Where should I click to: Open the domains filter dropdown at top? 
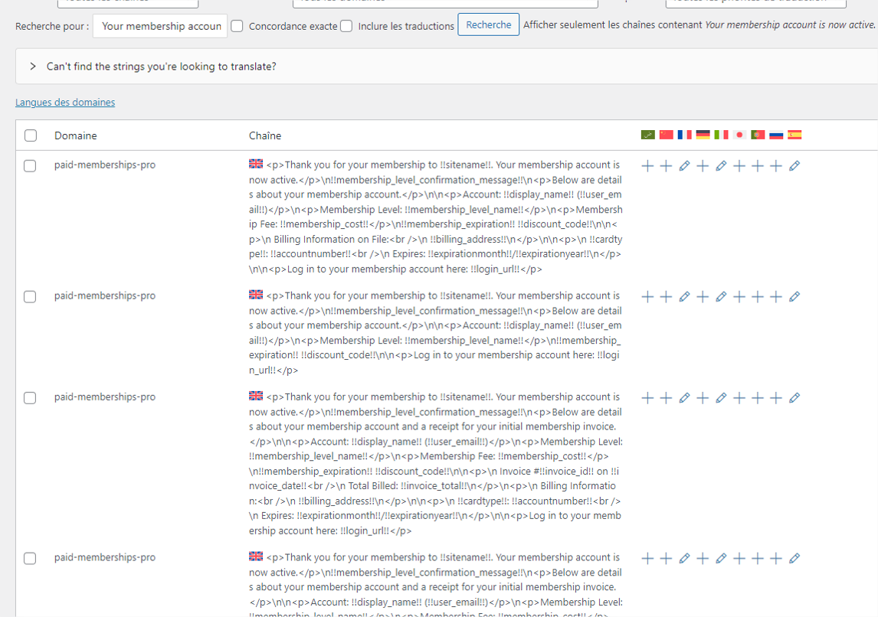444,3
